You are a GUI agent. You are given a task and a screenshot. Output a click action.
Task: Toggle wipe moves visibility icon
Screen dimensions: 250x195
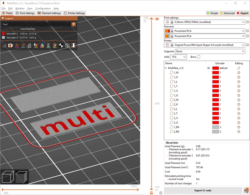pyautogui.click(x=11, y=46)
